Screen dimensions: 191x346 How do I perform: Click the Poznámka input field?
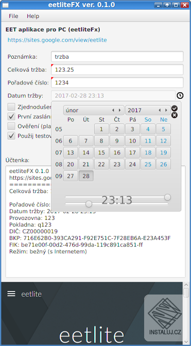pos(117,57)
